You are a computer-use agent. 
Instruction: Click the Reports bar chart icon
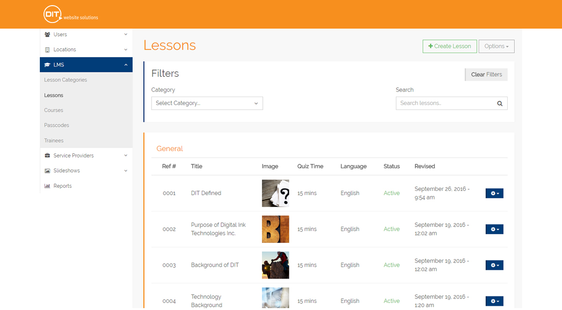pyautogui.click(x=47, y=186)
